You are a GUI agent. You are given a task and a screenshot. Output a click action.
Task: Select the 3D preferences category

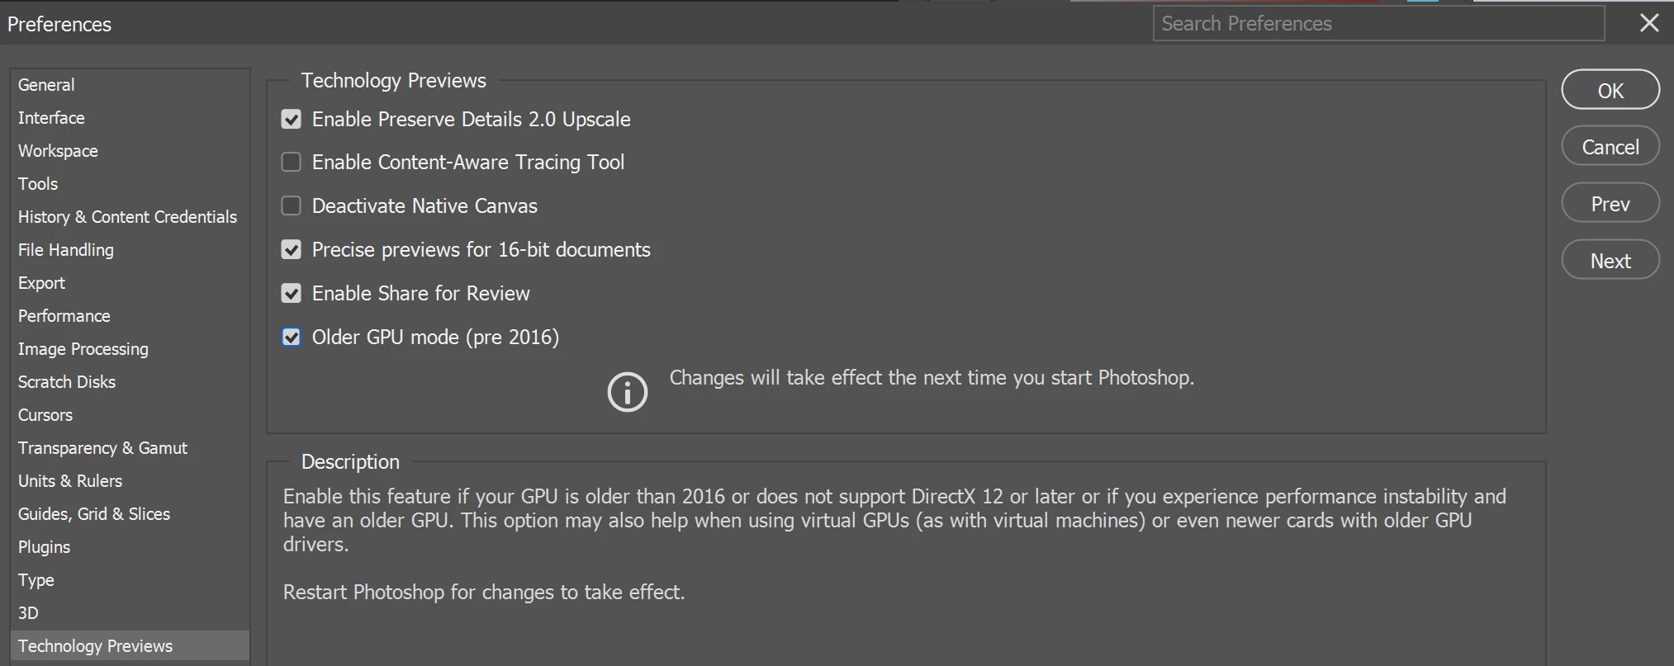coord(130,613)
